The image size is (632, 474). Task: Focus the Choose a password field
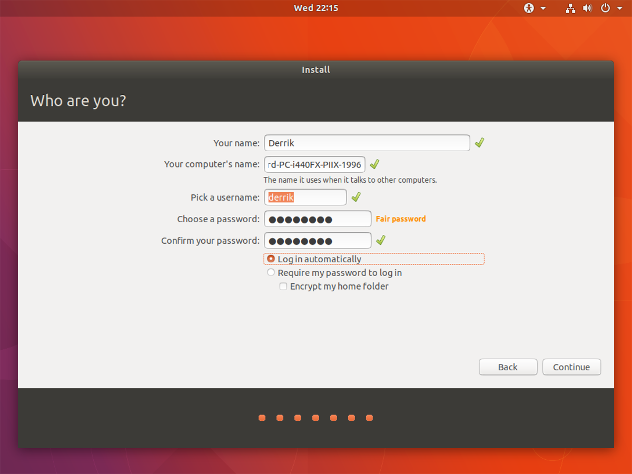(x=318, y=219)
